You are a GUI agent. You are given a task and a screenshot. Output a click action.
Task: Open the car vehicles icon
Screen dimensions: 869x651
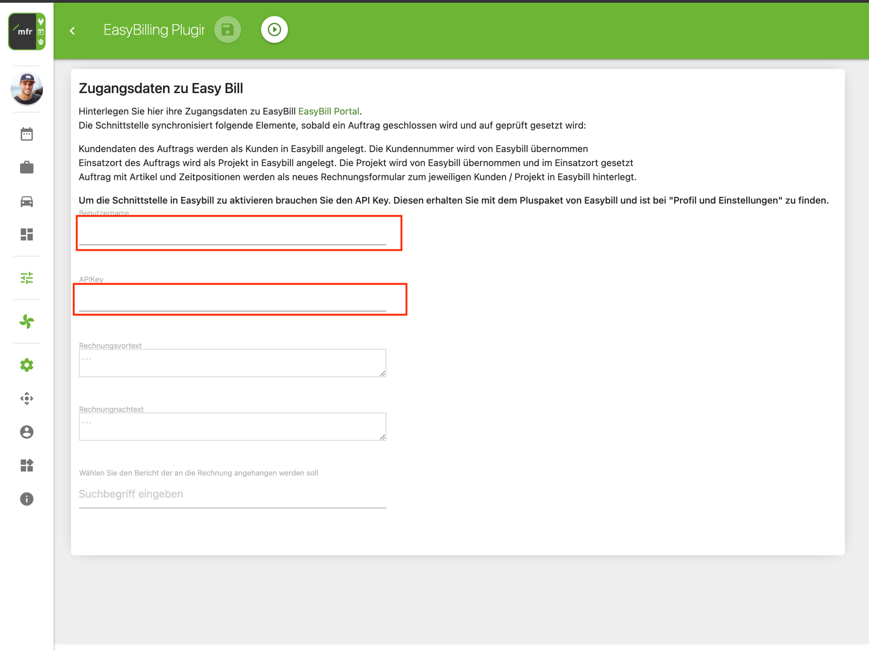click(x=27, y=201)
